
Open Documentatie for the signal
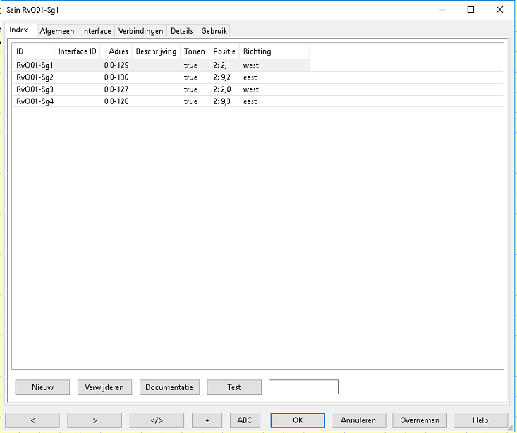pyautogui.click(x=169, y=387)
